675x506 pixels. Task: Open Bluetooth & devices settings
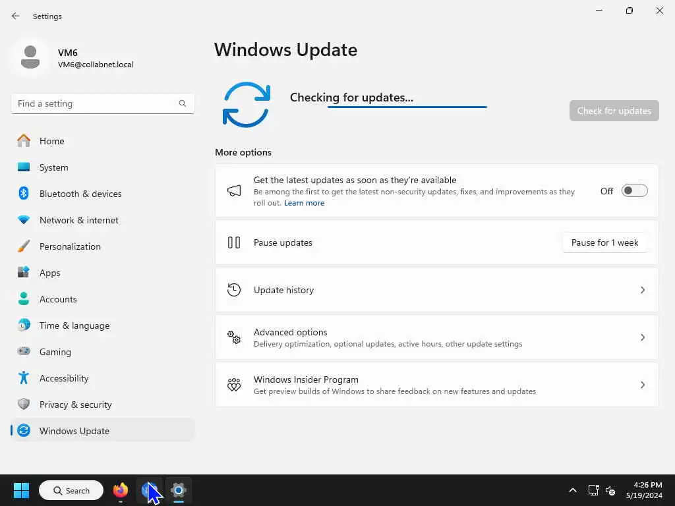point(102,193)
